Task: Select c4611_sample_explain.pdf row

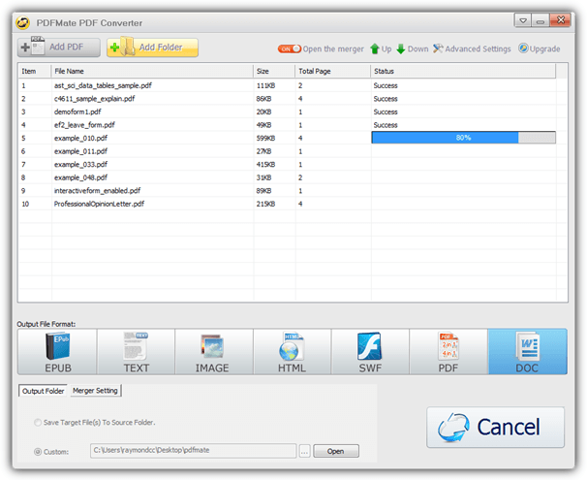Action: 287,99
